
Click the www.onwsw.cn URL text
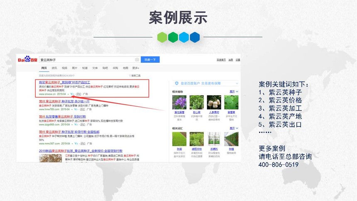47,94
